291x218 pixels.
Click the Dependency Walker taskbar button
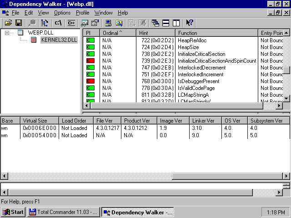point(138,212)
